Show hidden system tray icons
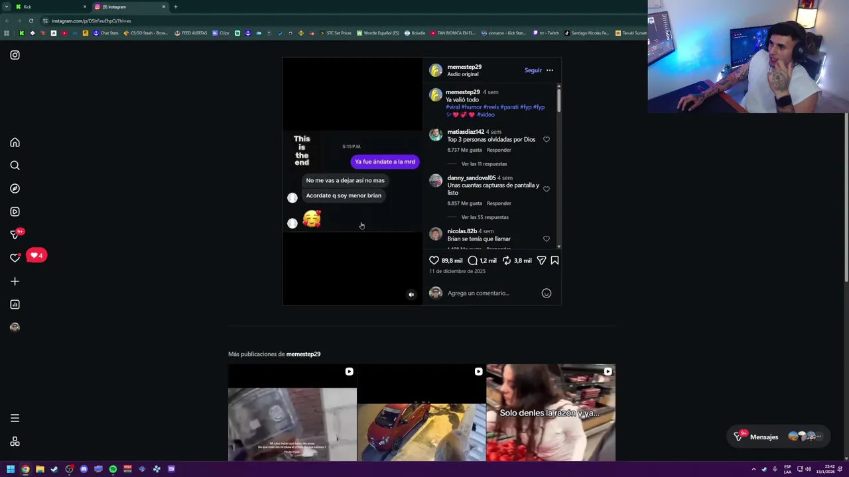 [x=753, y=469]
